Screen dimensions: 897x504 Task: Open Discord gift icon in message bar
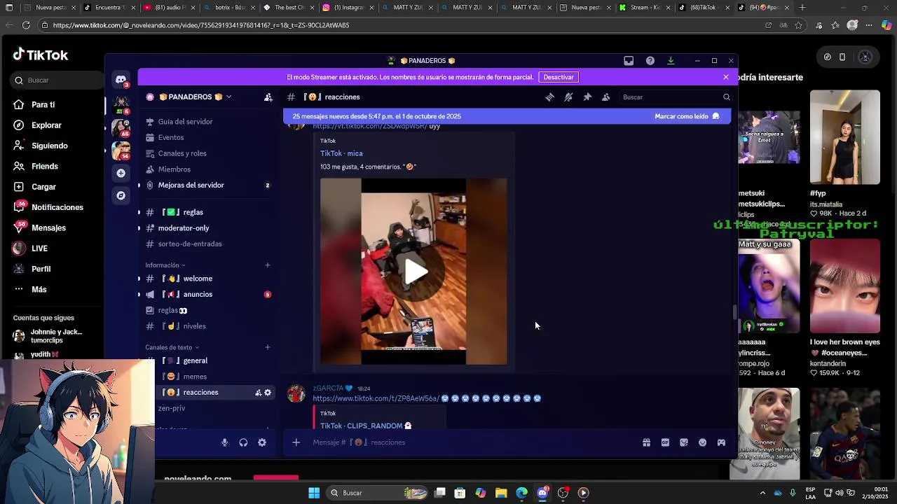(x=646, y=442)
